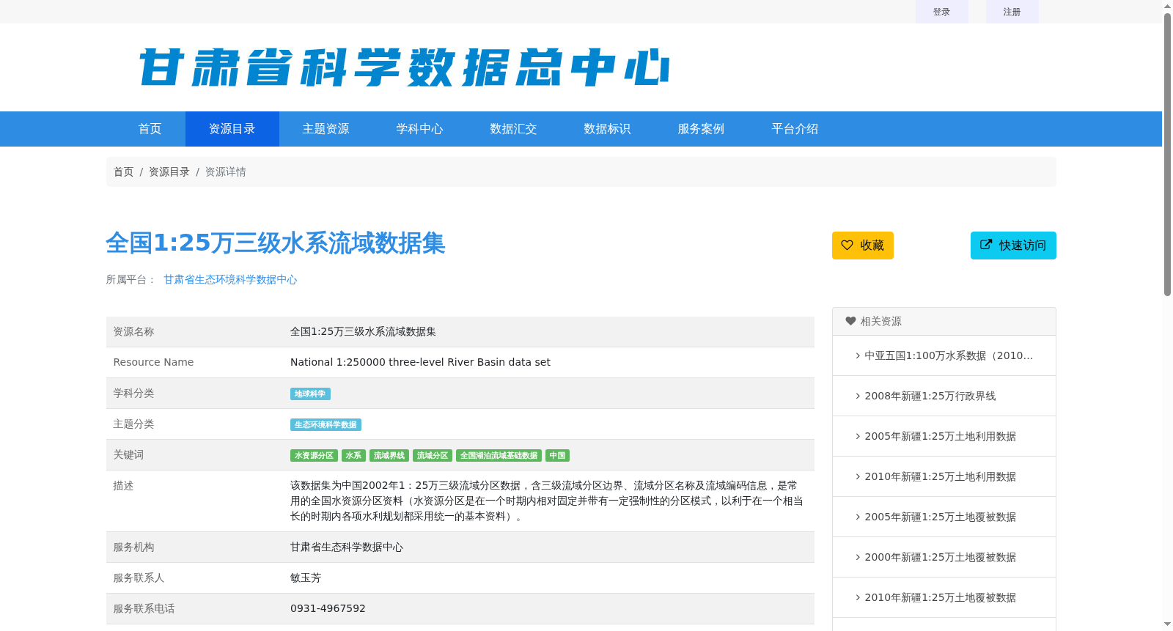Click the 水系 keyword tag
Viewport: 1173px width, 631px height.
pyautogui.click(x=353, y=456)
